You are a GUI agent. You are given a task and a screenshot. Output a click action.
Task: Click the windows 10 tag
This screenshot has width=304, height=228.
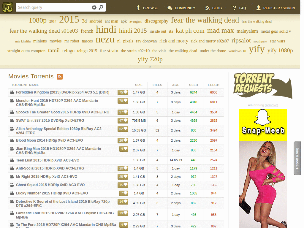(237, 51)
